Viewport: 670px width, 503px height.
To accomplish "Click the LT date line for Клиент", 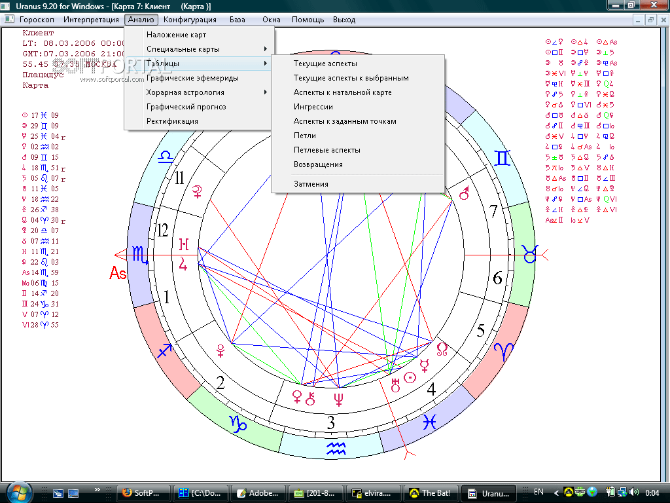I will tap(73, 43).
